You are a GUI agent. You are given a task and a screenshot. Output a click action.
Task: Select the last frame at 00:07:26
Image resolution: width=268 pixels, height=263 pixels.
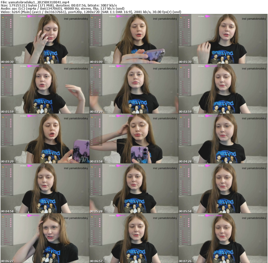click(223, 238)
